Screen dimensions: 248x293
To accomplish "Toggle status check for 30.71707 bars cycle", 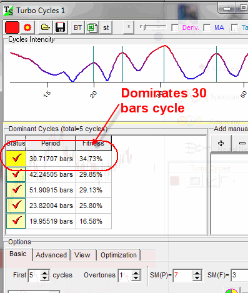I will point(16,159).
